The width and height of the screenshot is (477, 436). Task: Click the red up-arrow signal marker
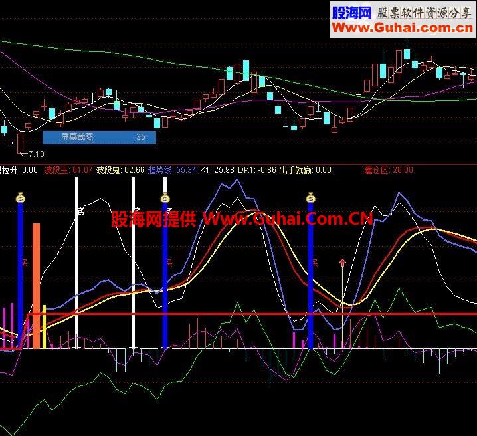[x=343, y=263]
